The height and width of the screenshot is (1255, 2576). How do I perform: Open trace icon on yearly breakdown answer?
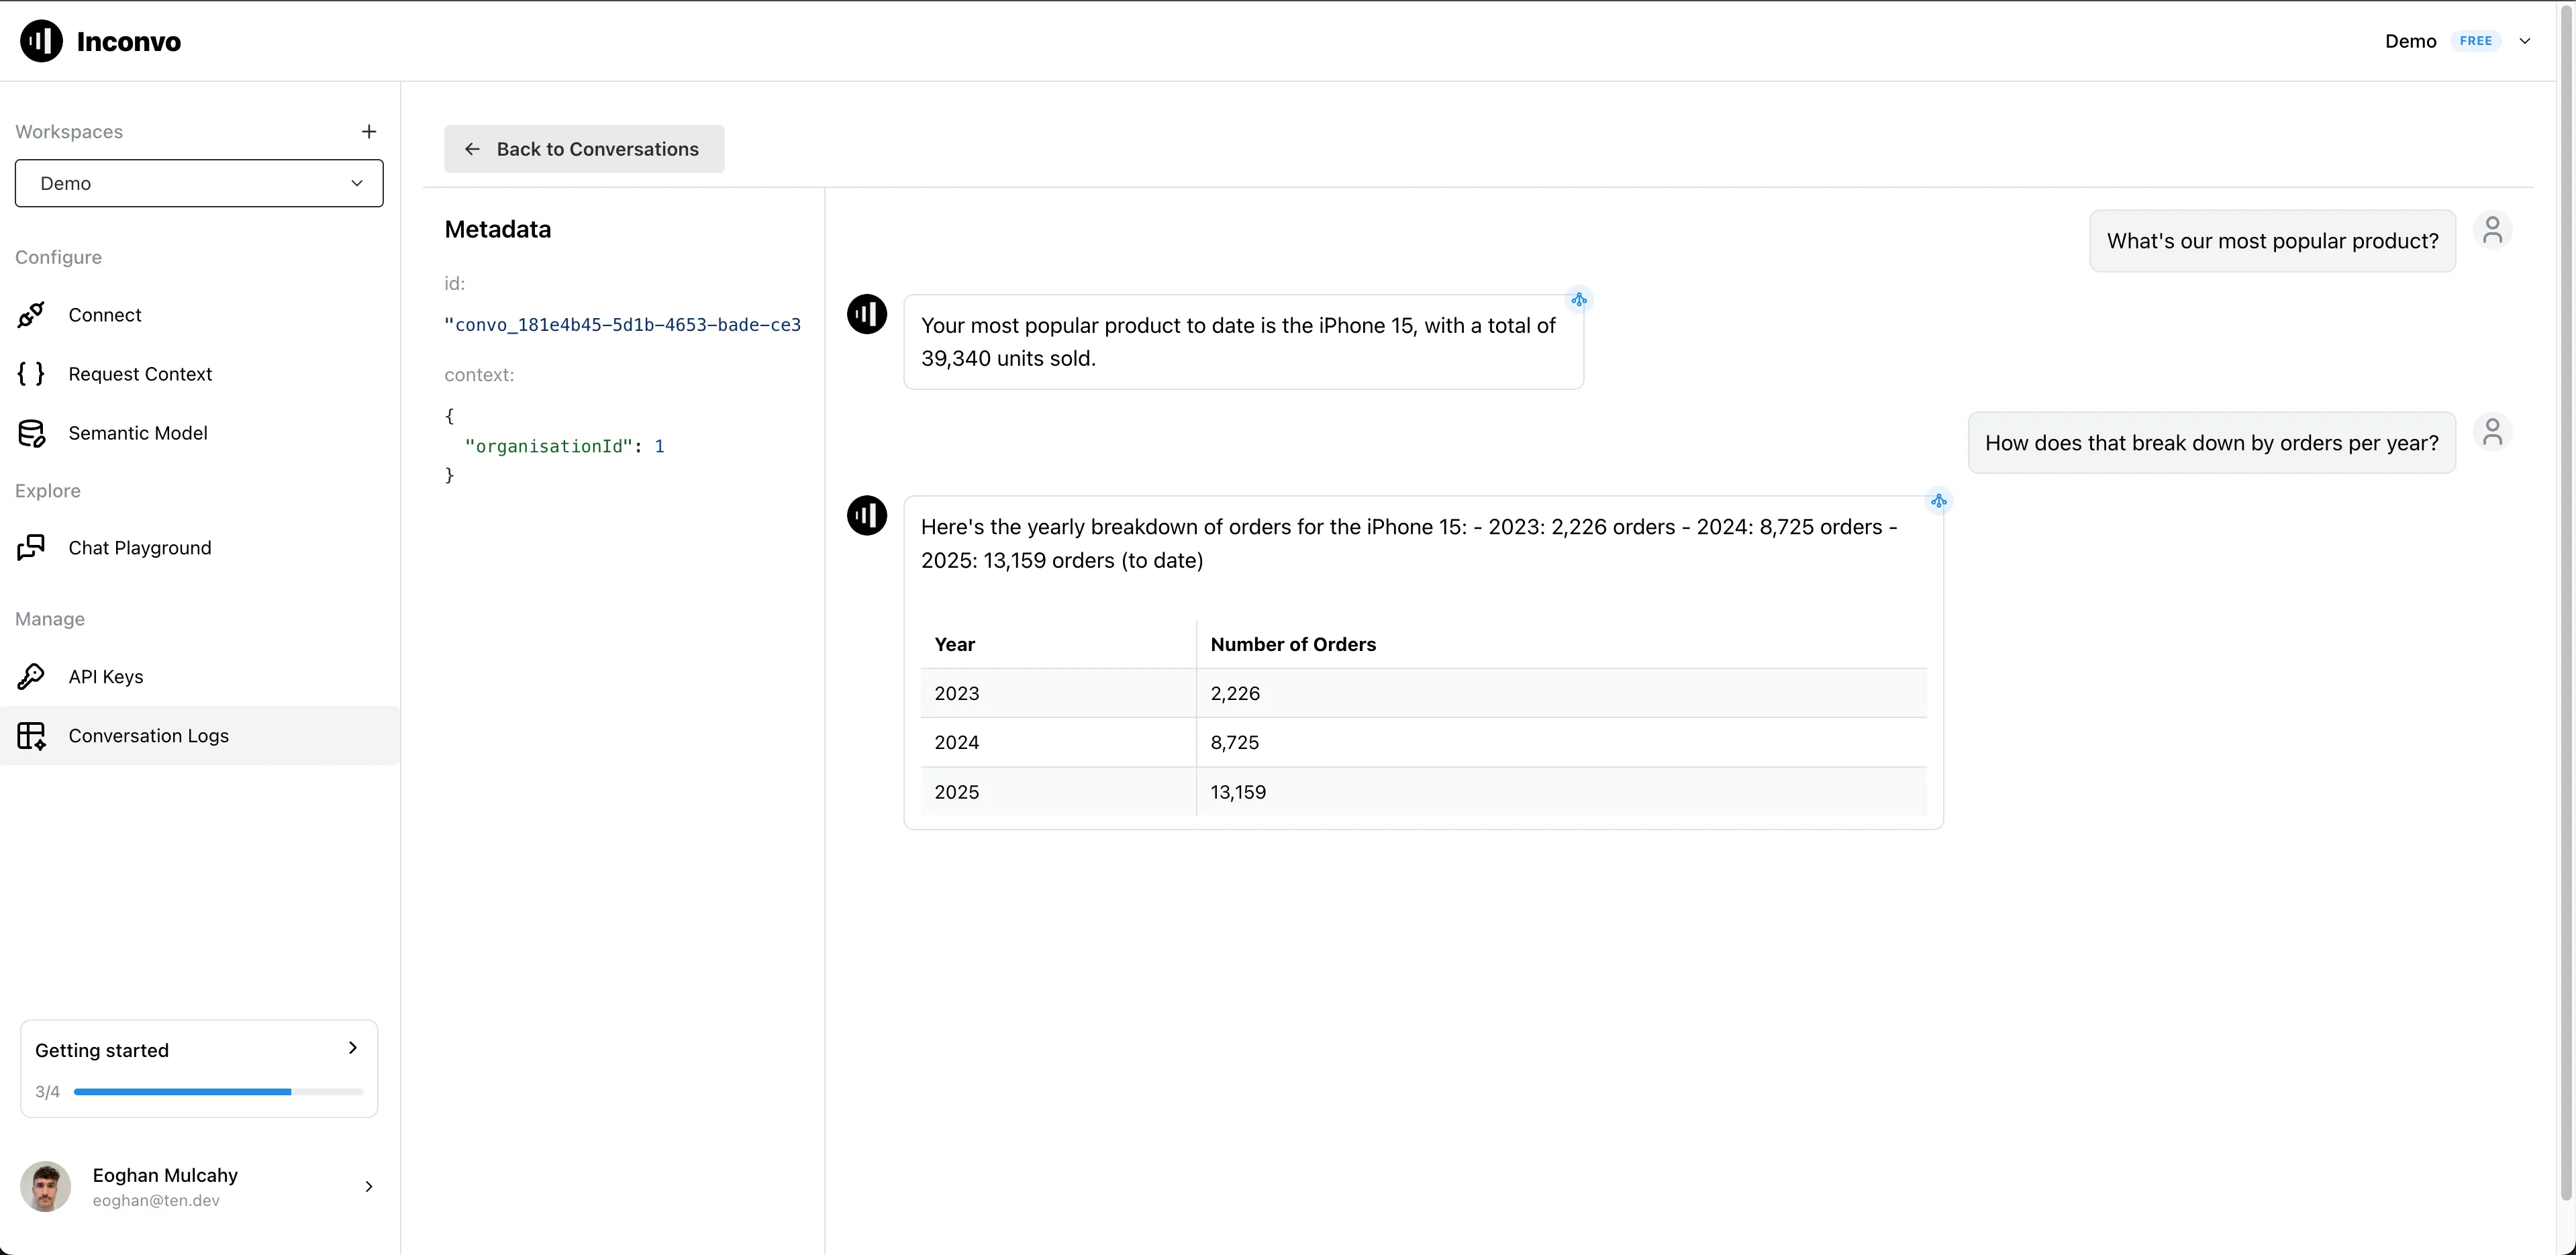pos(1938,502)
